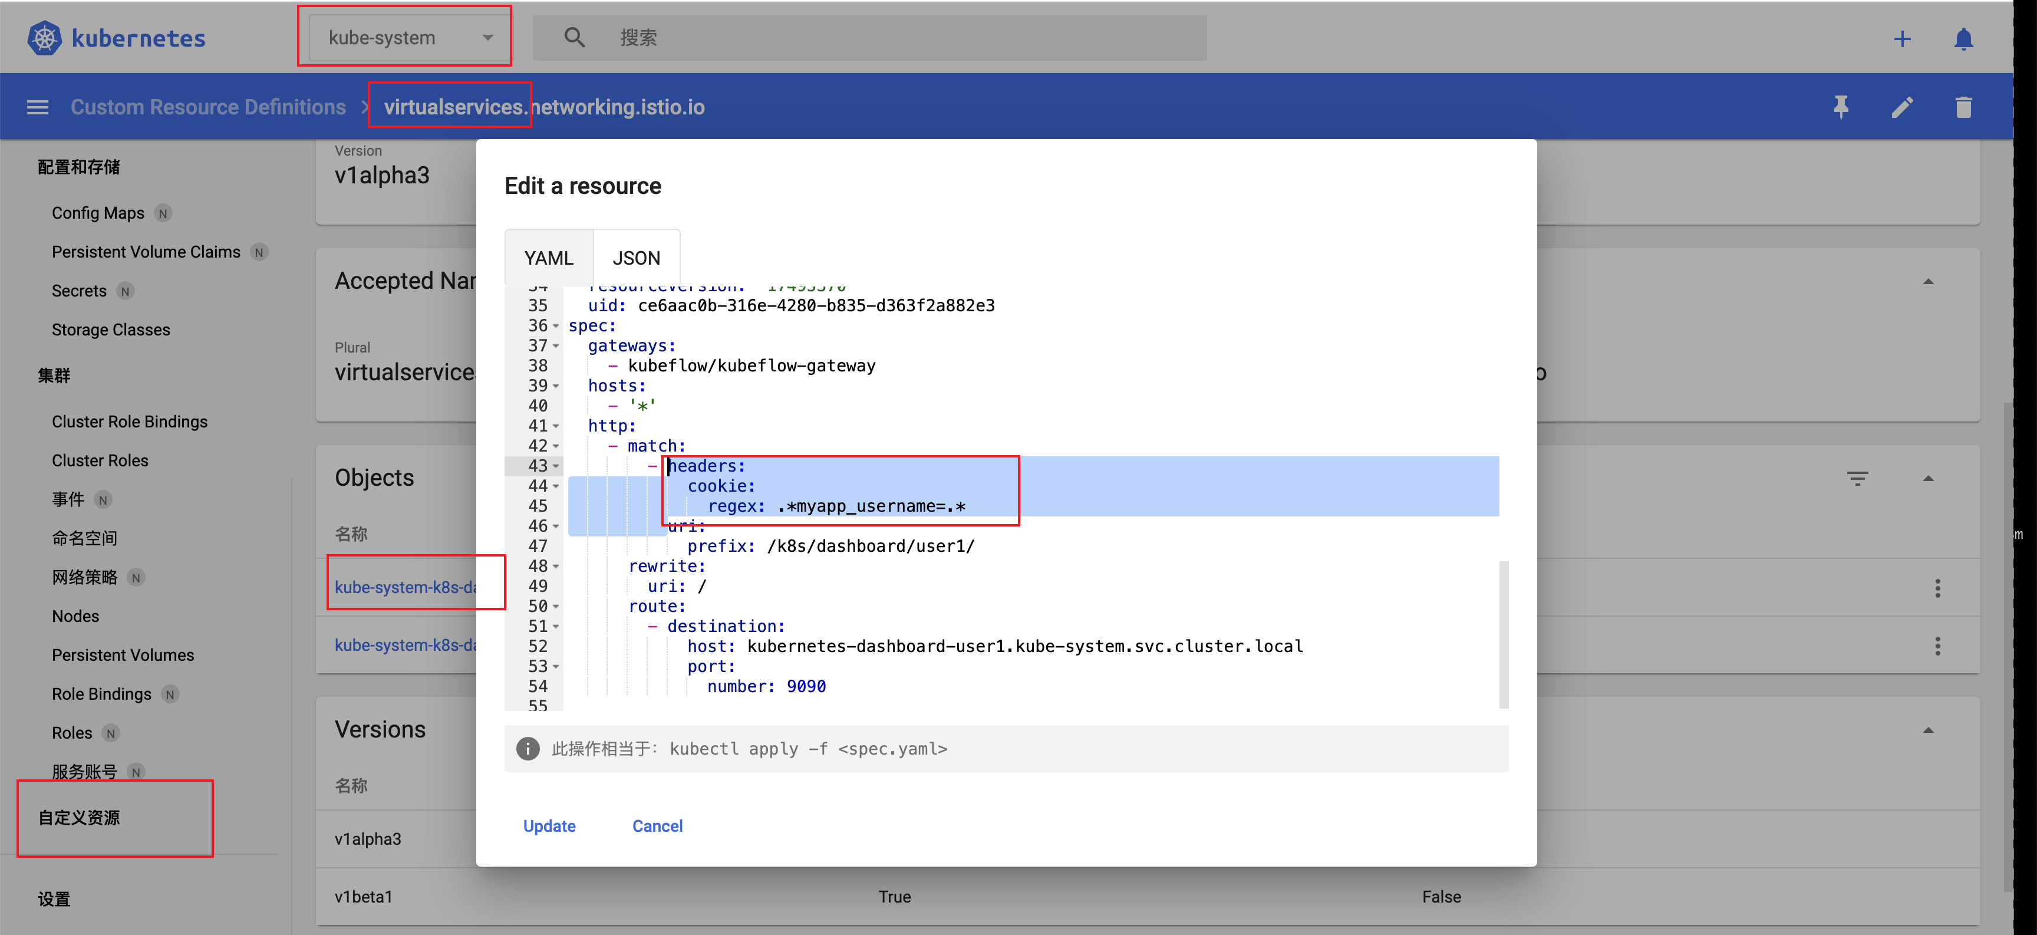Viewport: 2037px width, 935px height.
Task: Open the notifications bell icon
Action: [1963, 39]
